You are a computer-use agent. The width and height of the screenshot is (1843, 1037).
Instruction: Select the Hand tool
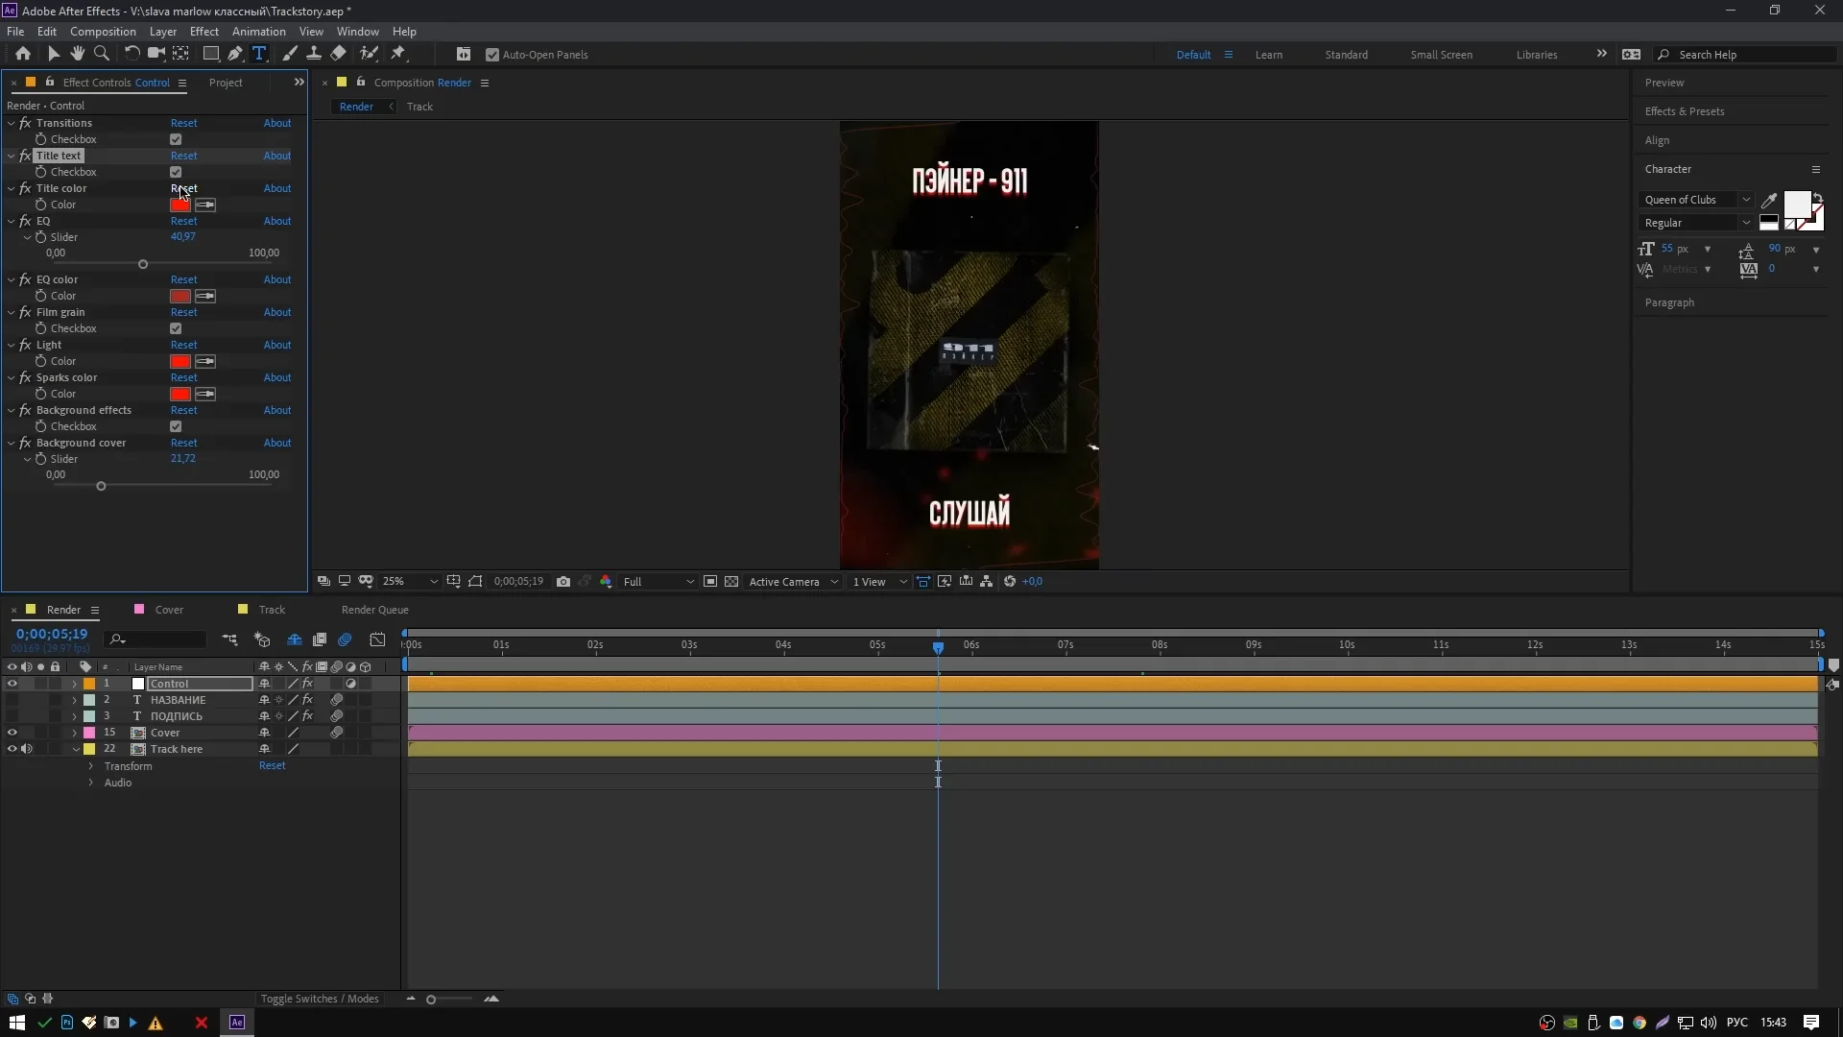pos(78,54)
